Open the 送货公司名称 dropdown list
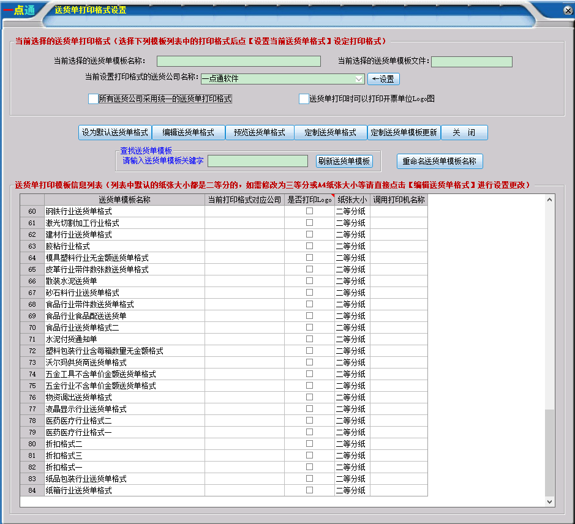This screenshot has width=575, height=524. 359,79
